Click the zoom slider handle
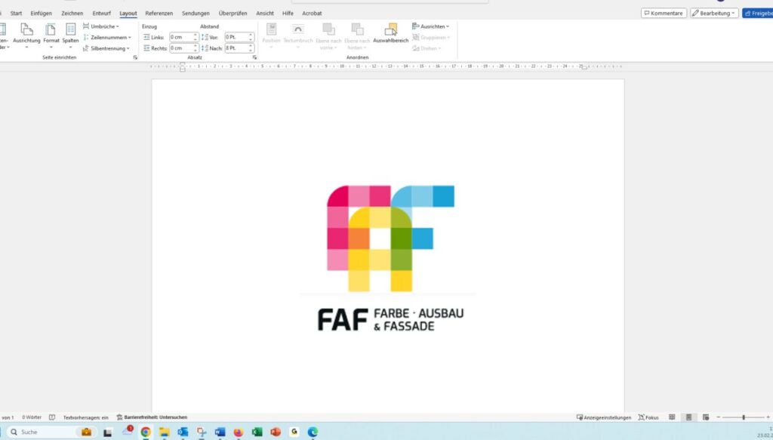This screenshot has height=440, width=773. point(744,417)
